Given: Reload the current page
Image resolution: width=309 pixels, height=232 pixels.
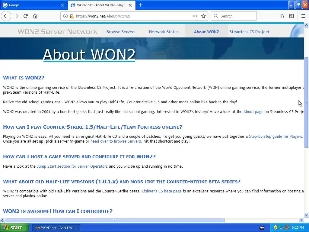Looking at the screenshot, I should (x=26, y=16).
